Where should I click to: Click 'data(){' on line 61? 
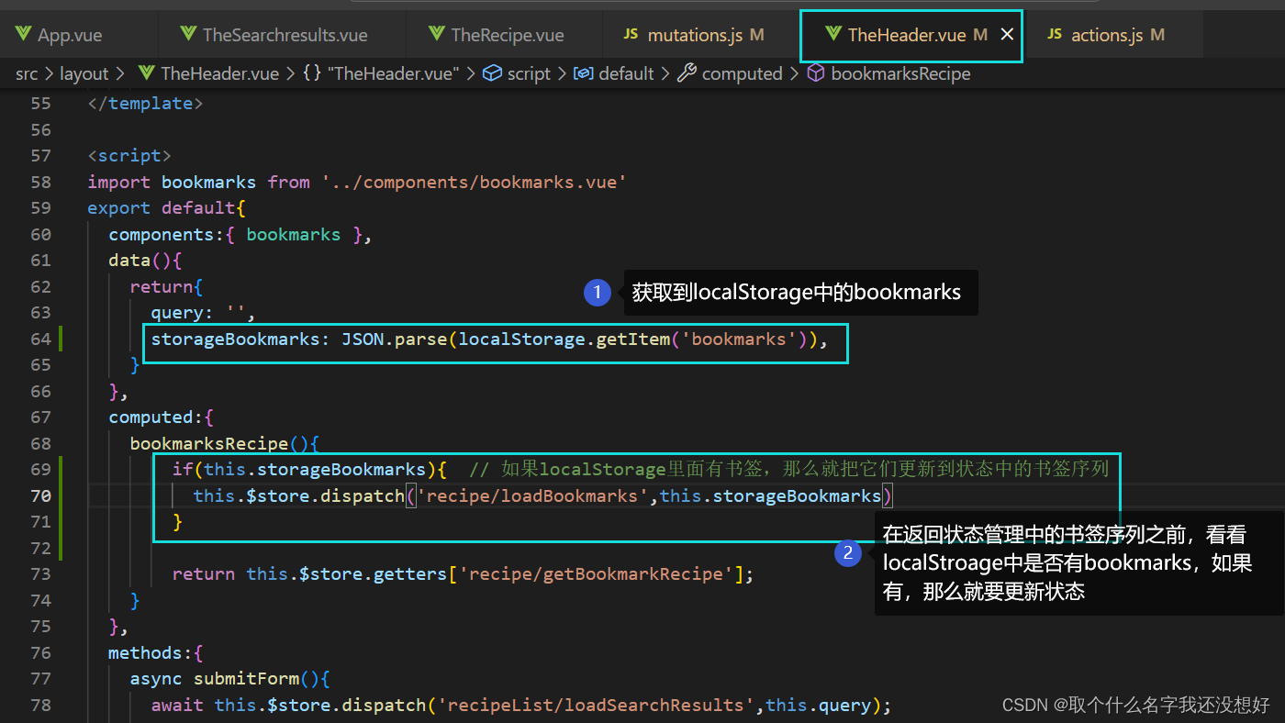click(x=146, y=260)
